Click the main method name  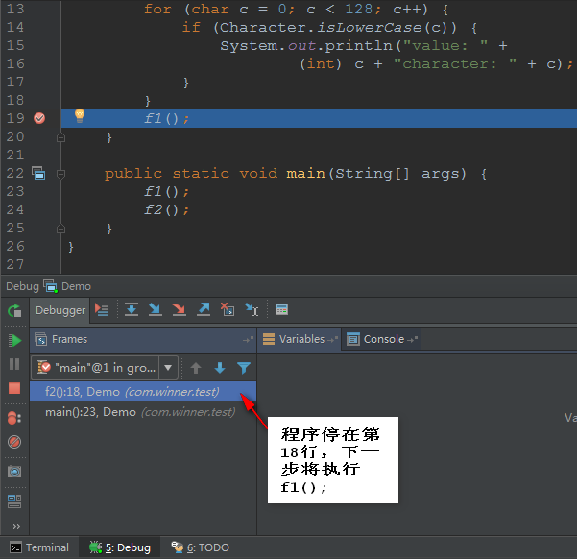306,173
